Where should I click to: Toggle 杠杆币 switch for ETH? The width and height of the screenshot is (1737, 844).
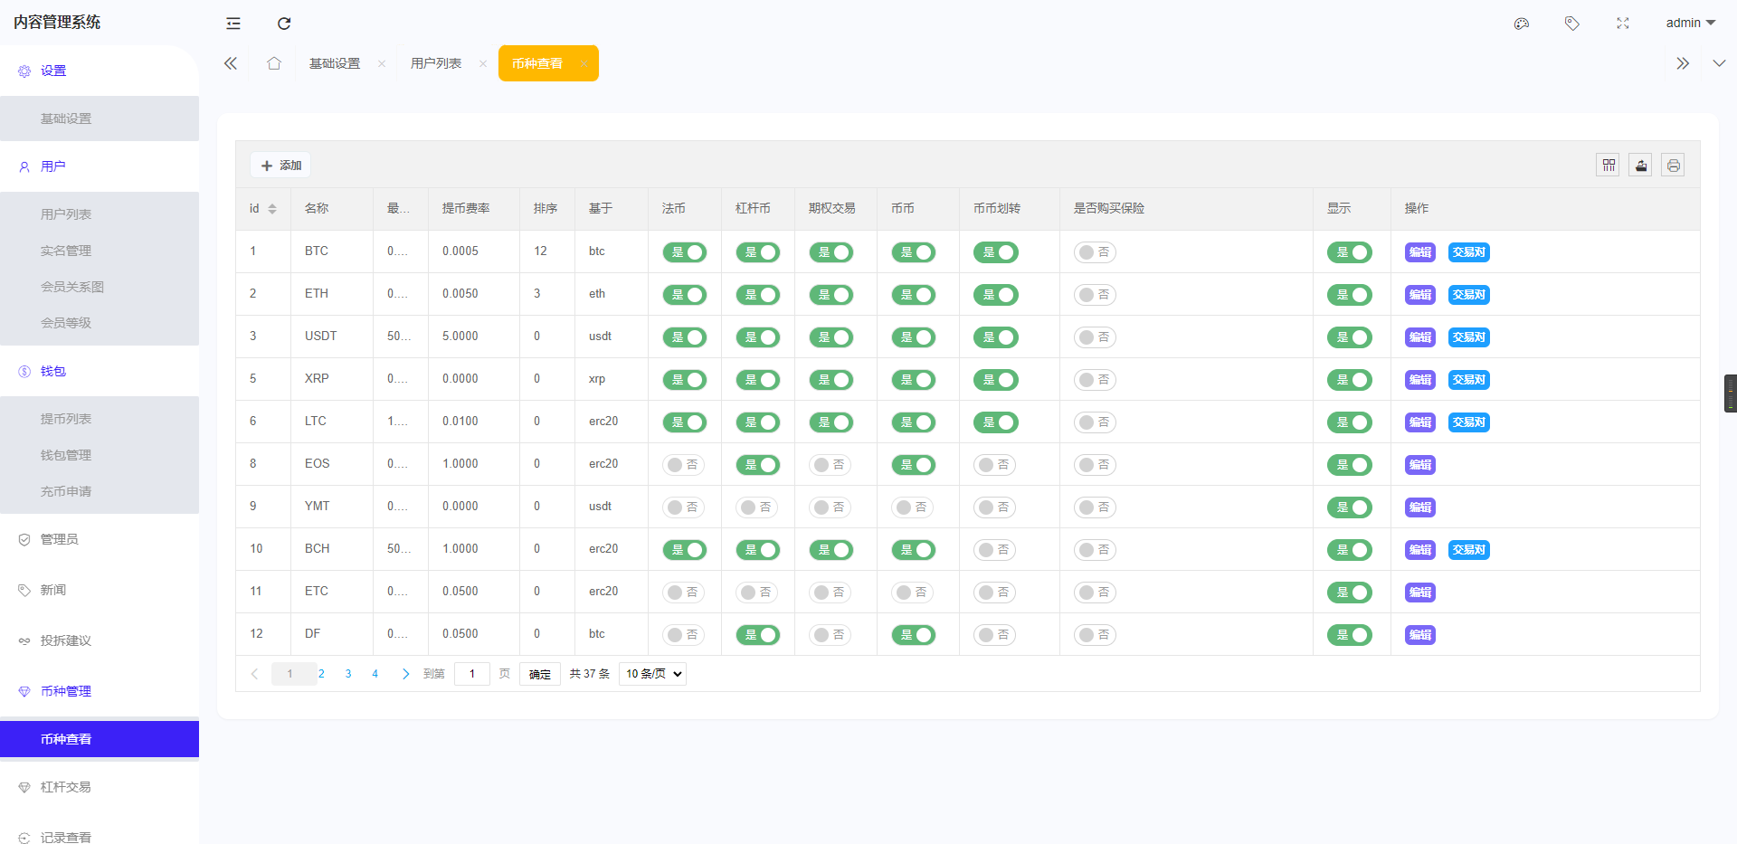(758, 295)
